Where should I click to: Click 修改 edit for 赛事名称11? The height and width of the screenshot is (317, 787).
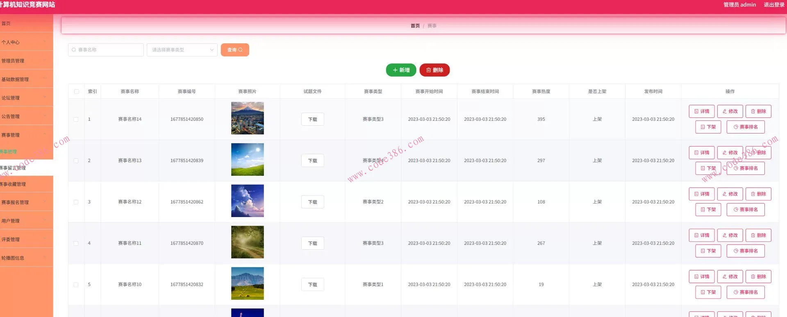coord(730,235)
